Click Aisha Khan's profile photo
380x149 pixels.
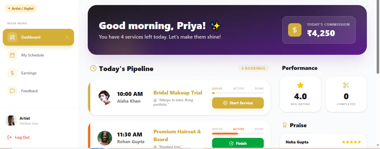[105, 98]
